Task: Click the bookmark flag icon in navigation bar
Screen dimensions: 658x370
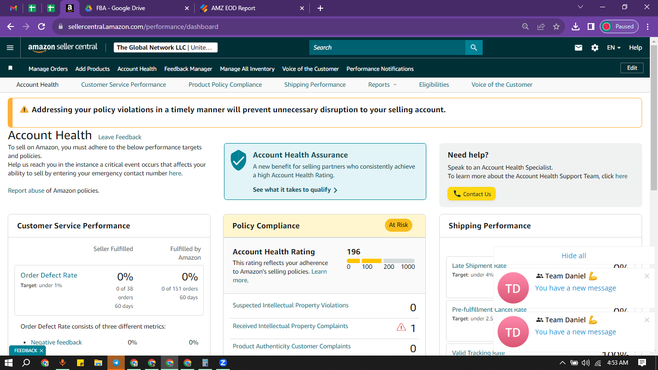Action: [10, 68]
